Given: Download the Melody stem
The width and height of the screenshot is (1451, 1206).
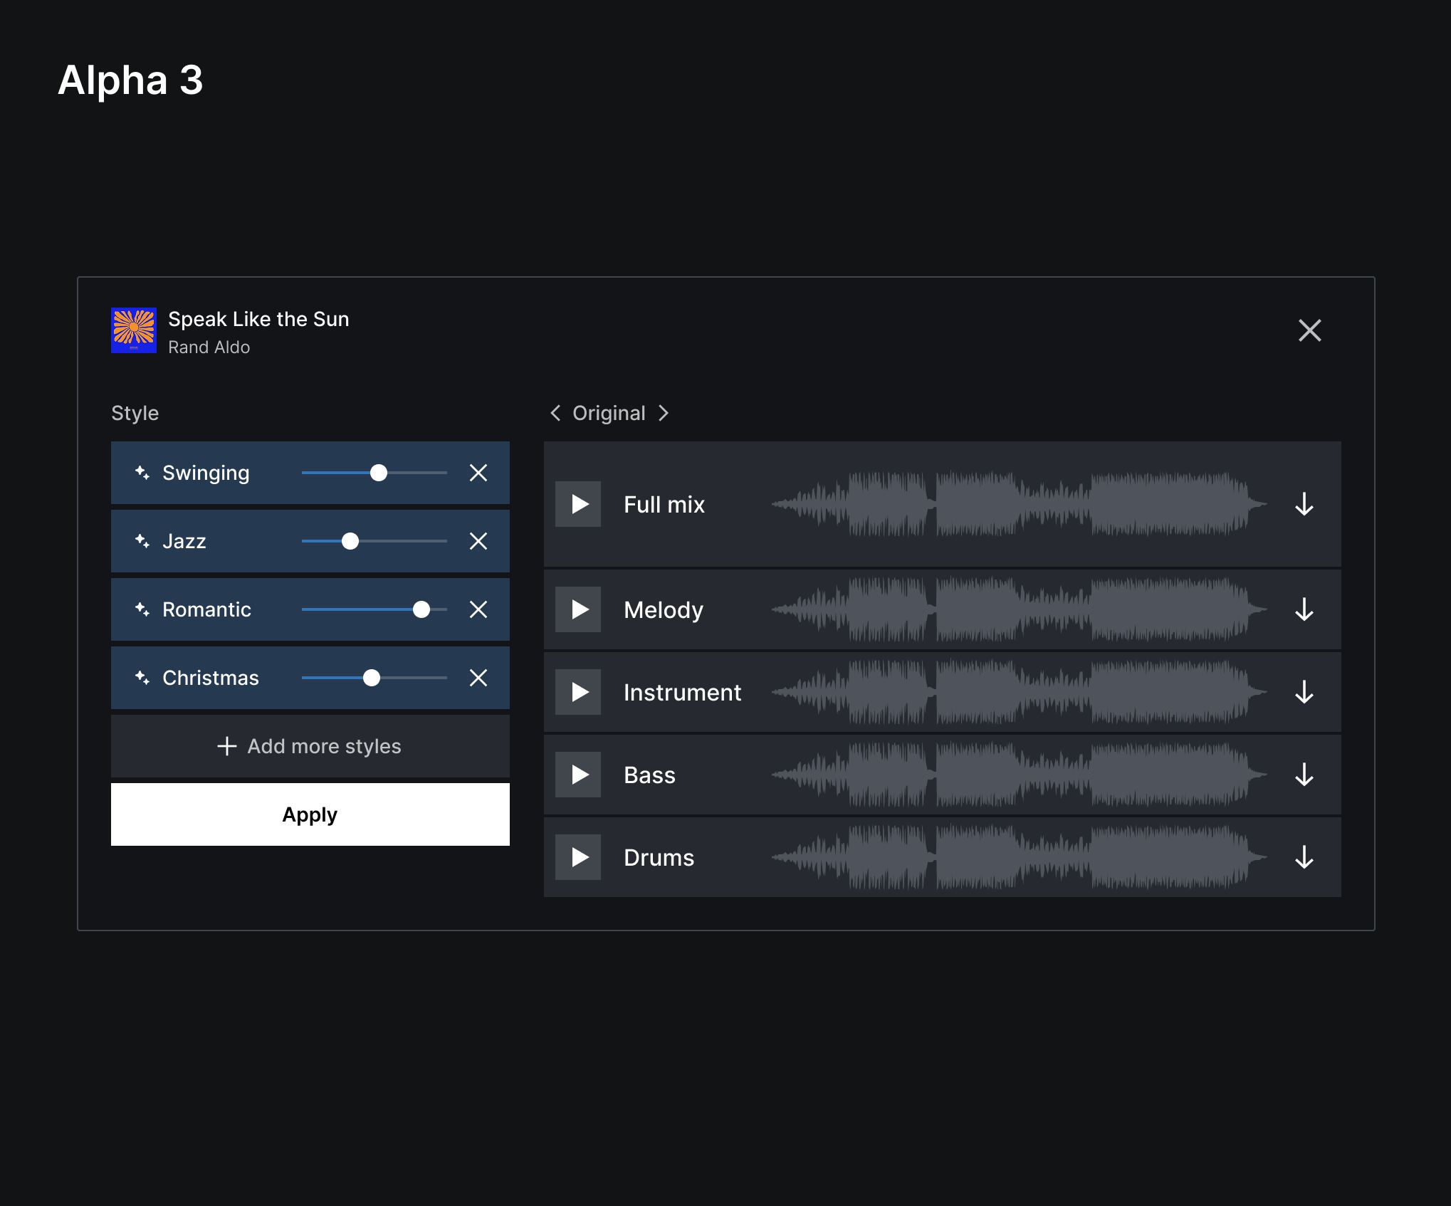Looking at the screenshot, I should coord(1304,609).
